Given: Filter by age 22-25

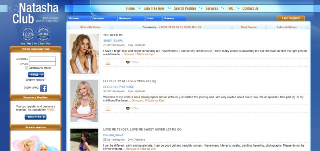Looking at the screenshot, I should point(168,27).
